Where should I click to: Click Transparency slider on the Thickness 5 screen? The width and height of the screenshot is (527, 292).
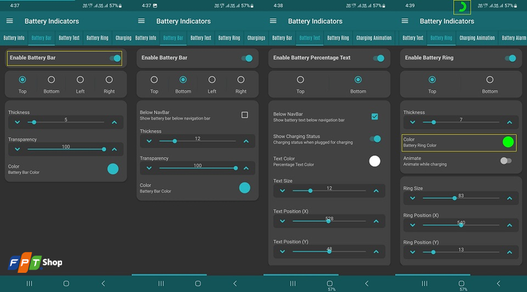(66, 149)
